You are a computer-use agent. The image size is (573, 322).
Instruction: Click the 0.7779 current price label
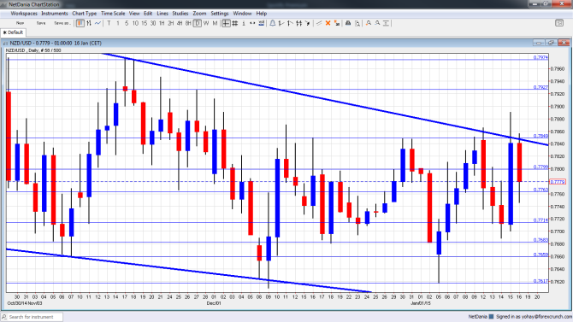pos(558,182)
